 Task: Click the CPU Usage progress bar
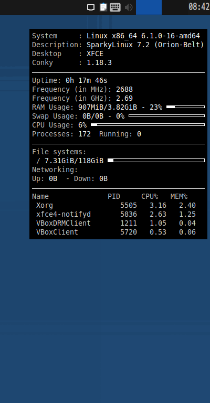pyautogui.click(x=148, y=125)
